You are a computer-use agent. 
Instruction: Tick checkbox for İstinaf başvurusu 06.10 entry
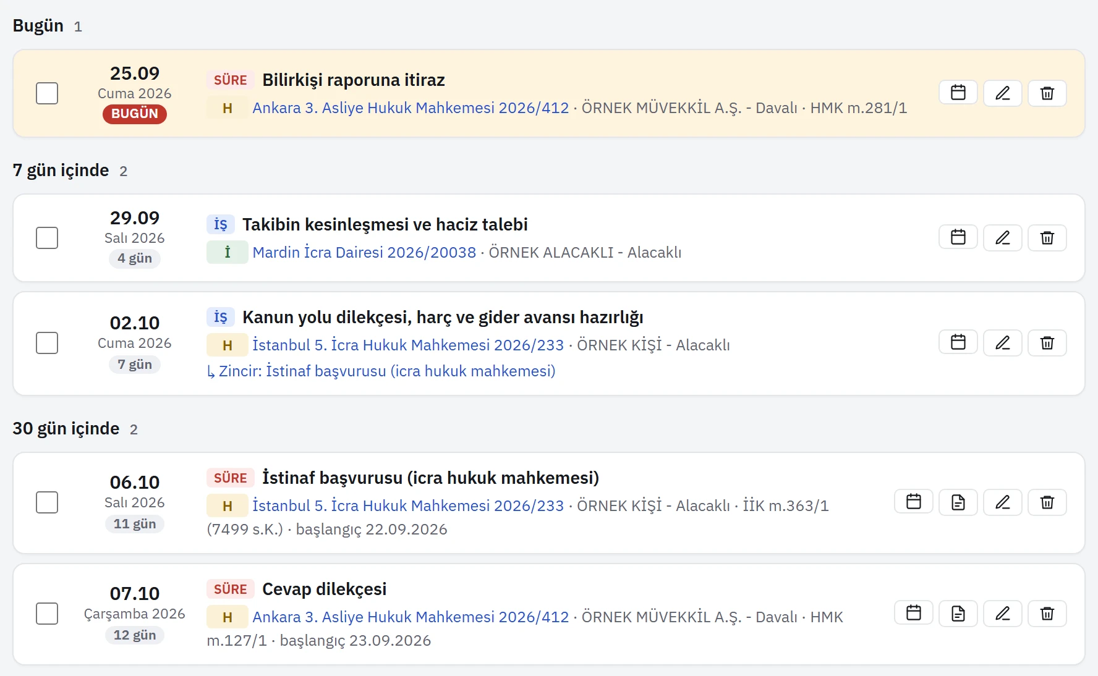47,502
